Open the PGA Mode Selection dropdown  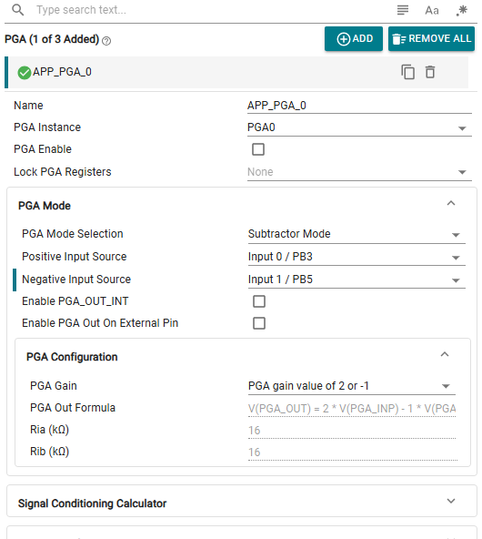pos(356,234)
